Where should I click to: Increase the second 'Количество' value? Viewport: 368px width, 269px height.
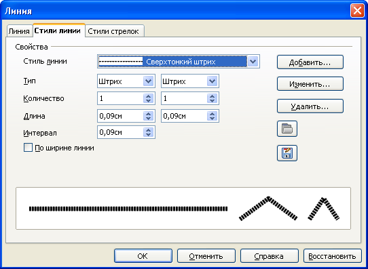click(x=212, y=96)
